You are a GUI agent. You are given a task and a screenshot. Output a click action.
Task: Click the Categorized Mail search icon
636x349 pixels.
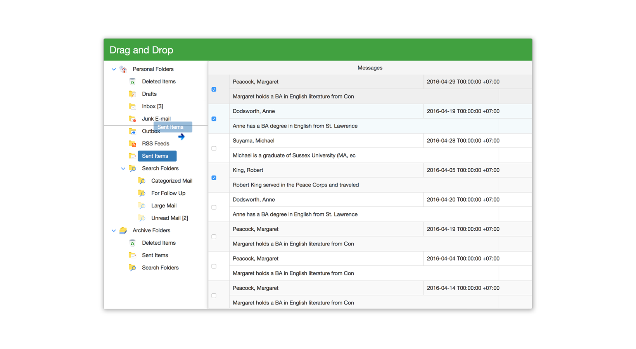click(x=142, y=181)
